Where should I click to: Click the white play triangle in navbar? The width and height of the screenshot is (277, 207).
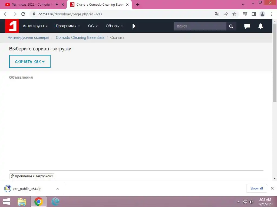tap(134, 26)
